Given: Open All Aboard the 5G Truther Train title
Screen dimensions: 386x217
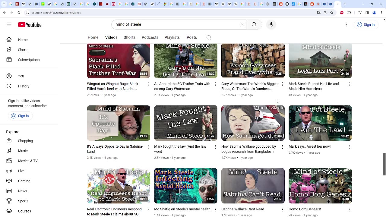Looking at the screenshot, I should click(x=182, y=86).
